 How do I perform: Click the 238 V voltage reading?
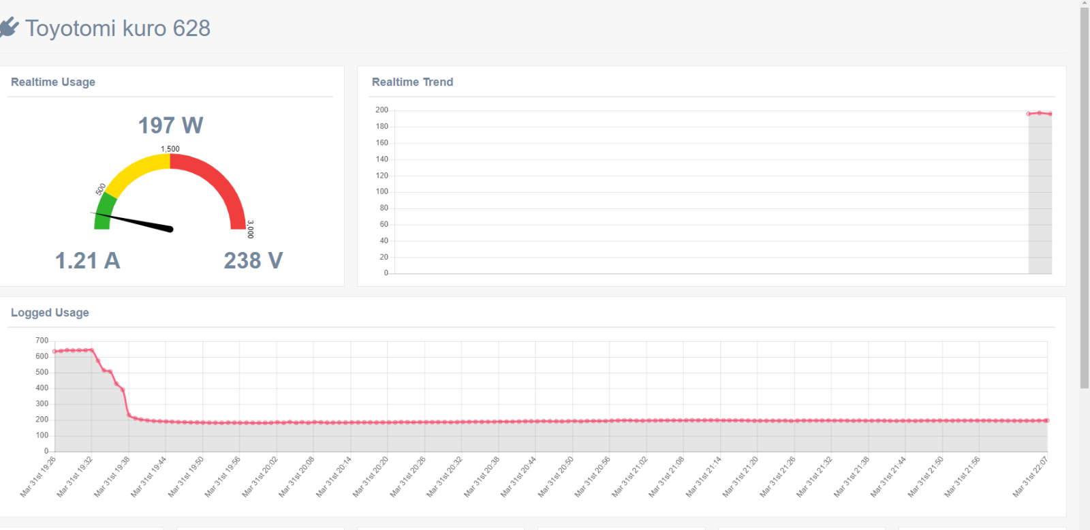tap(253, 260)
